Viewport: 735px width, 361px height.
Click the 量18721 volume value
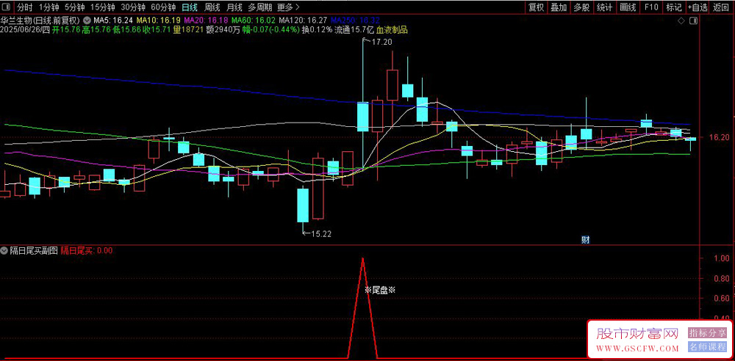coord(187,29)
